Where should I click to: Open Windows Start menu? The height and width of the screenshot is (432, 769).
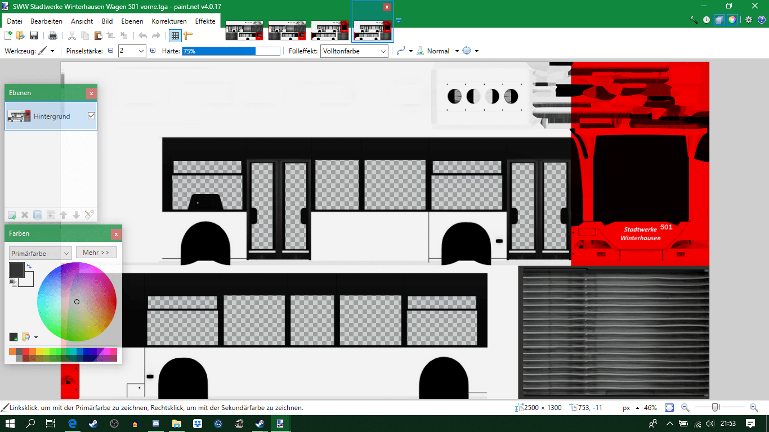pyautogui.click(x=10, y=424)
